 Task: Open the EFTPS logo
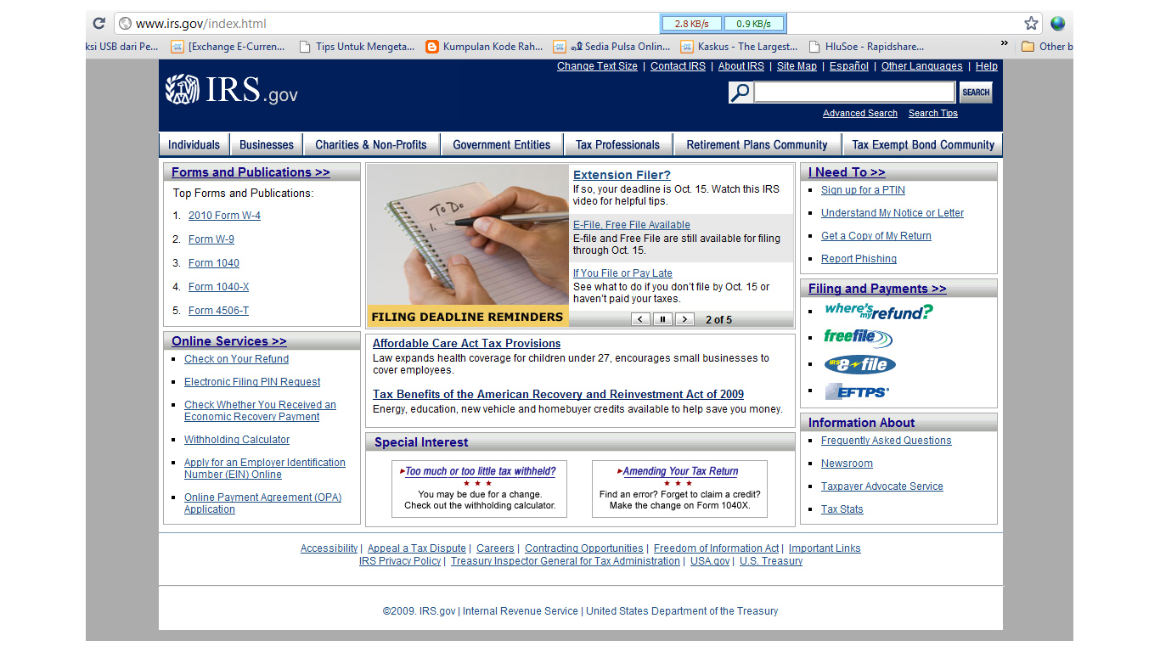pyautogui.click(x=857, y=391)
